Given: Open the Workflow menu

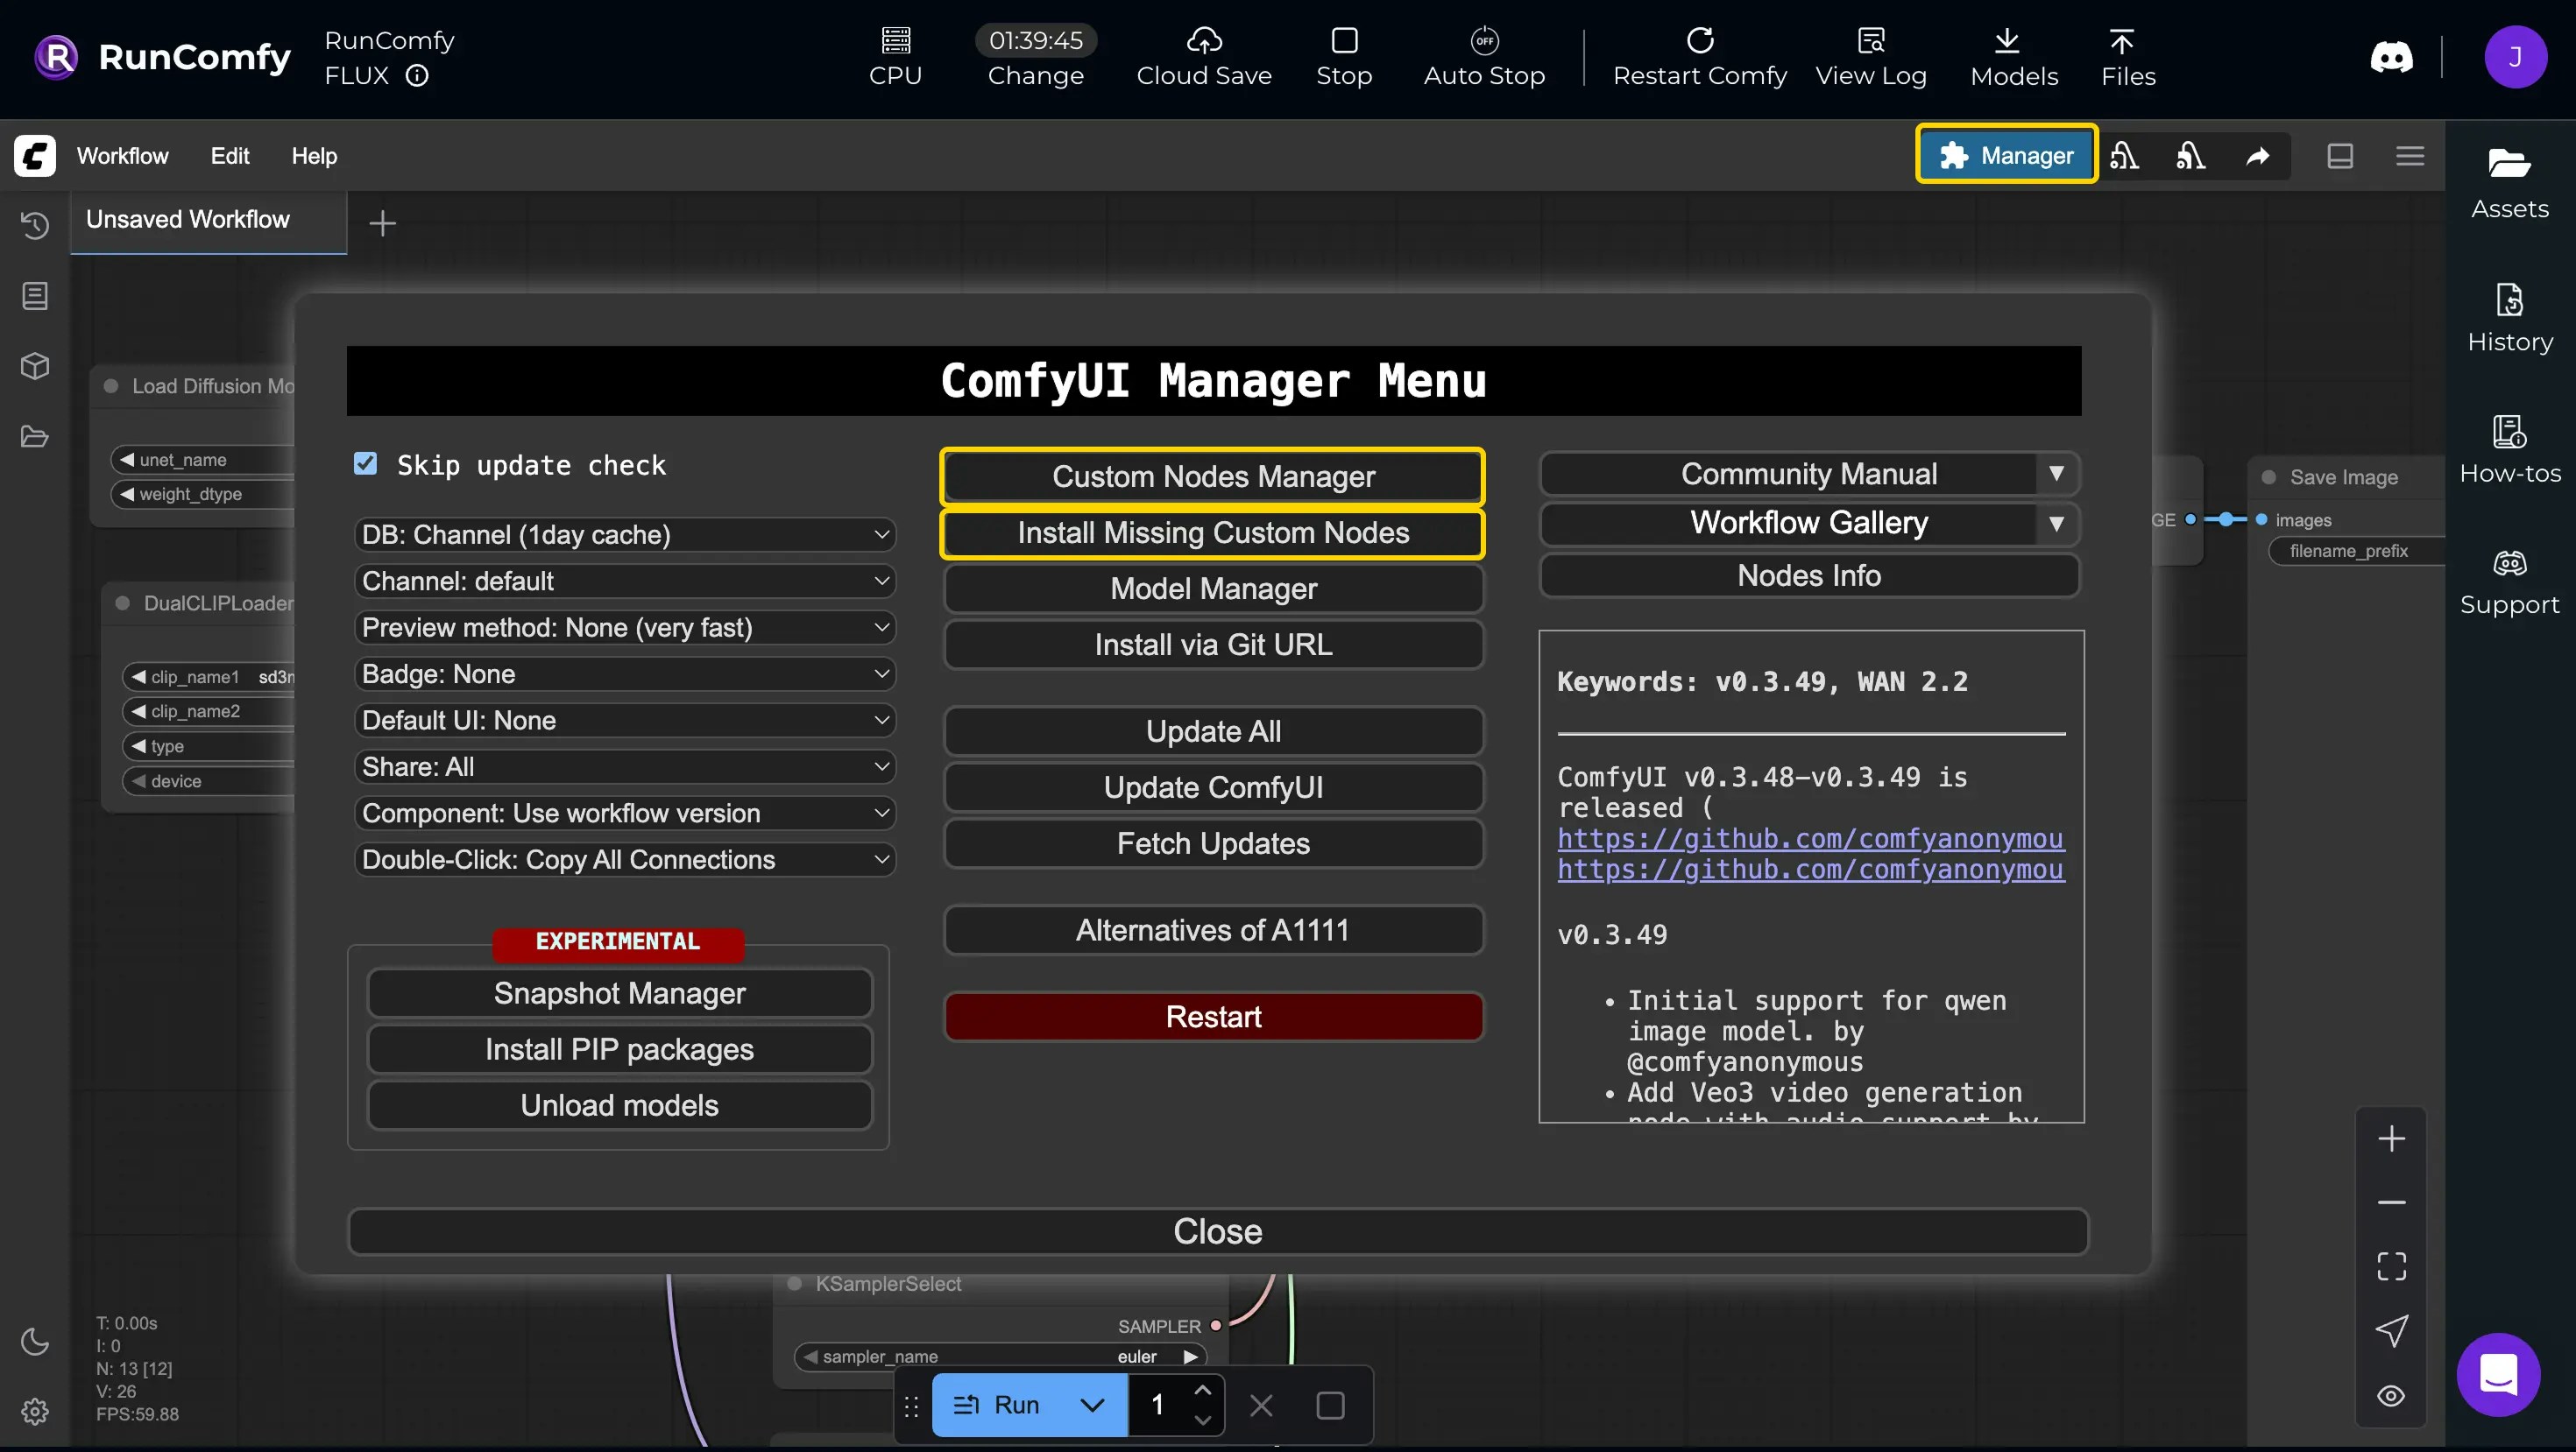Looking at the screenshot, I should point(123,156).
